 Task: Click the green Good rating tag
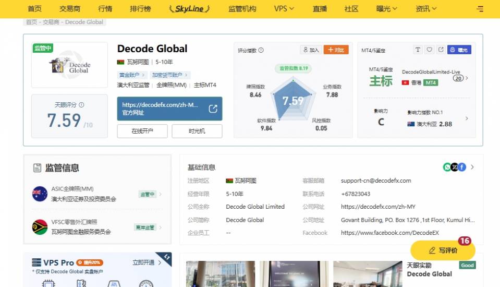[x=467, y=265]
